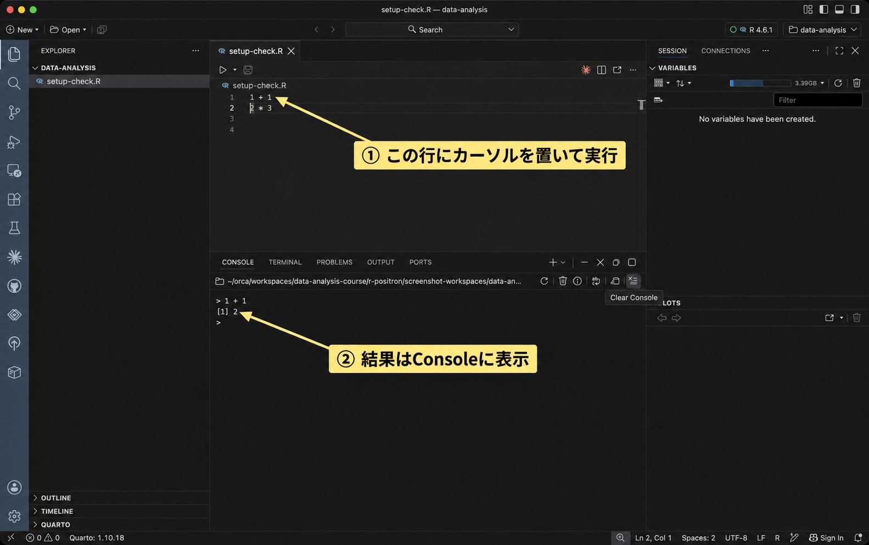869x545 pixels.
Task: Maximize the console panel
Action: (x=632, y=262)
